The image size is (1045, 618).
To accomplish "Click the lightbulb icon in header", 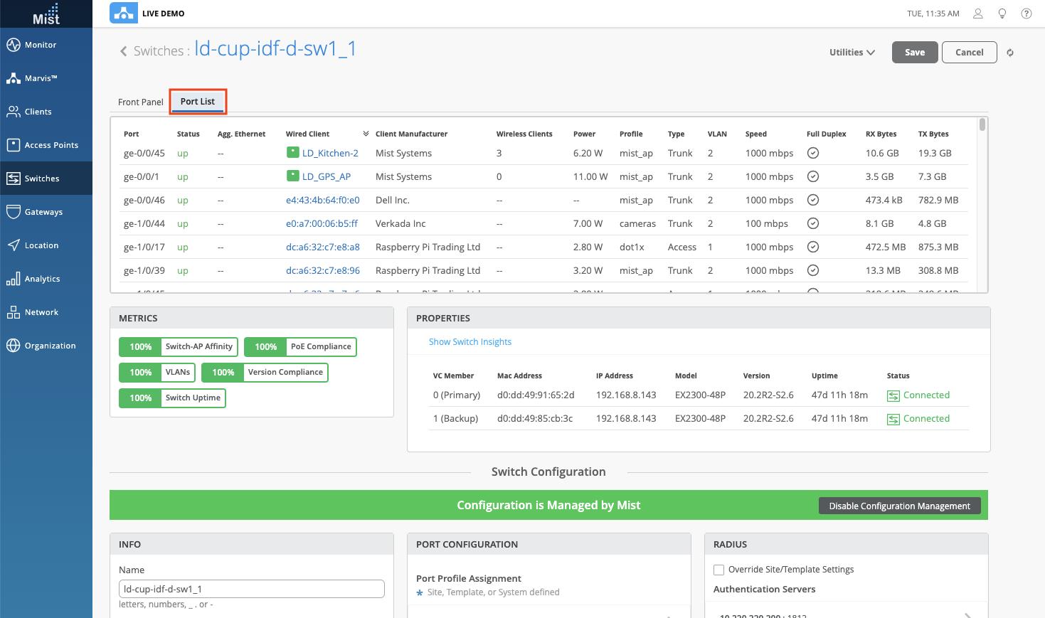I will [x=1002, y=14].
